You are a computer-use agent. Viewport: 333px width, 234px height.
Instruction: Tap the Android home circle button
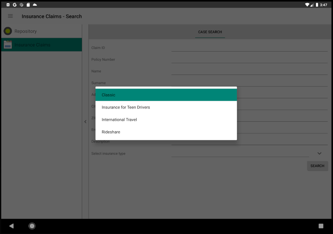pyautogui.click(x=32, y=226)
